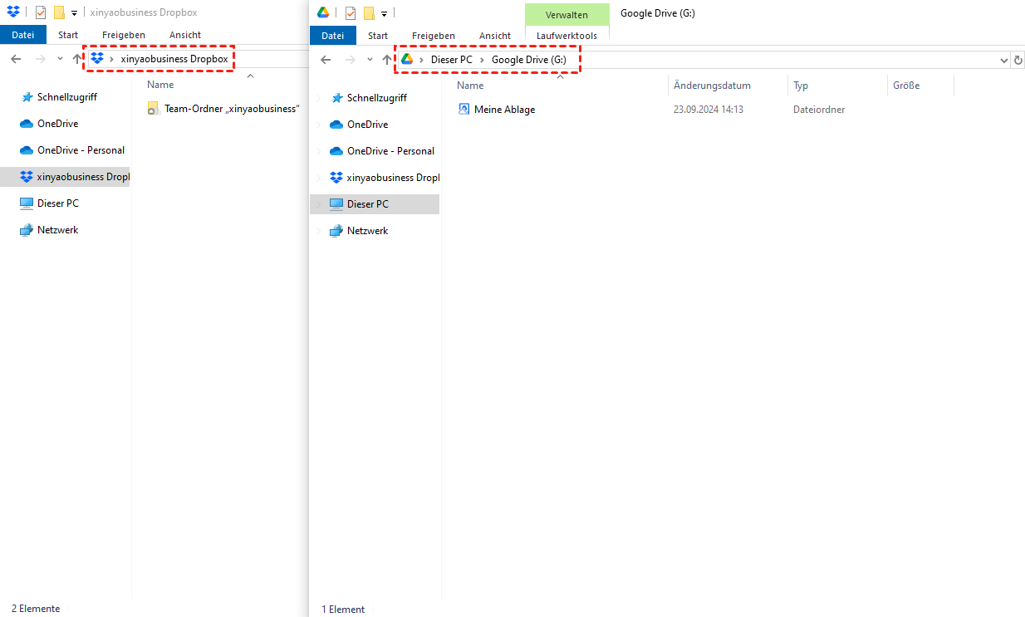The image size is (1025, 617).
Task: Open the quick access toolbar dropdown in the Dropbox window
Action: point(74,13)
